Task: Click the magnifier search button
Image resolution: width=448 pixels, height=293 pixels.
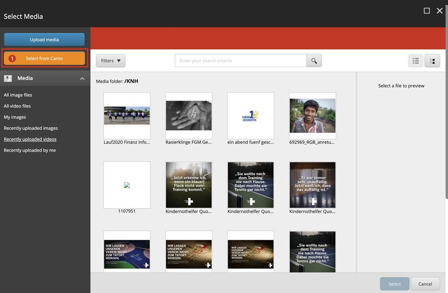Action: click(x=314, y=61)
